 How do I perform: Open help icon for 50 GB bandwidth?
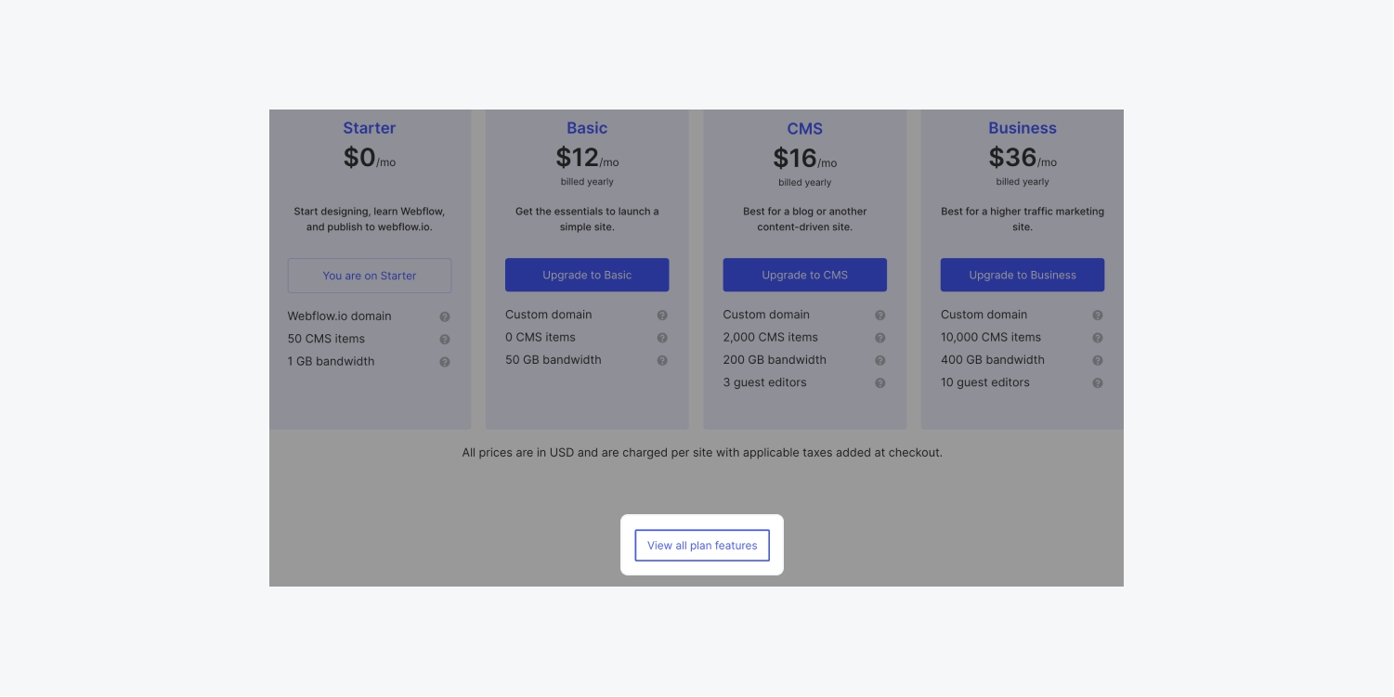pyautogui.click(x=662, y=360)
